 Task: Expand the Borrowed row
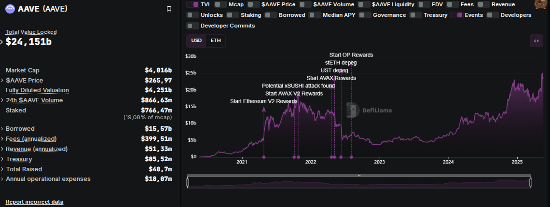click(1, 129)
